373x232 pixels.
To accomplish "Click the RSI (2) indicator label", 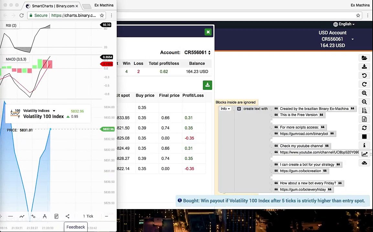I will [x=11, y=25].
